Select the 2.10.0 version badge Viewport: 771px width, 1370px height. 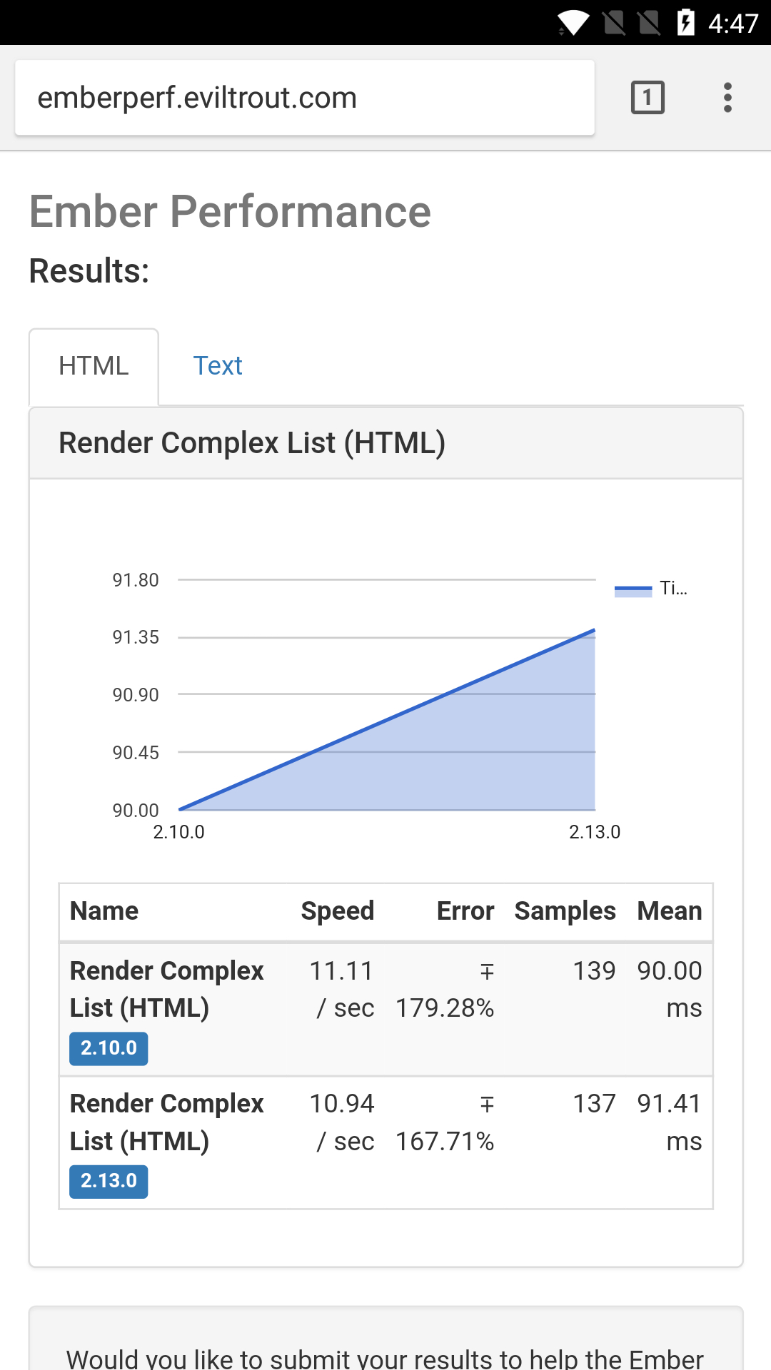point(109,1048)
